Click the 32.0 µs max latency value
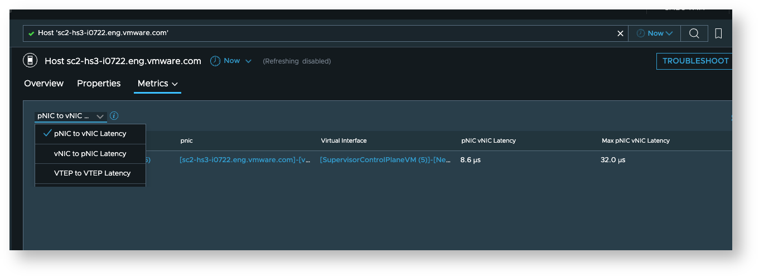 coord(613,159)
